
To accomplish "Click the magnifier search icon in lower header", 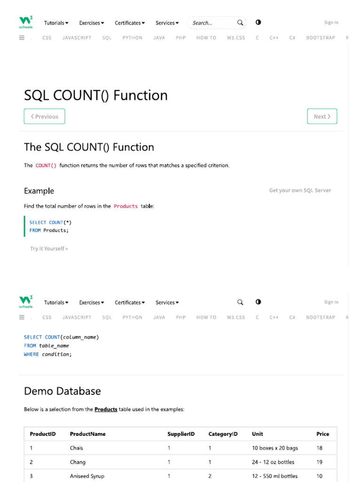I will (240, 302).
